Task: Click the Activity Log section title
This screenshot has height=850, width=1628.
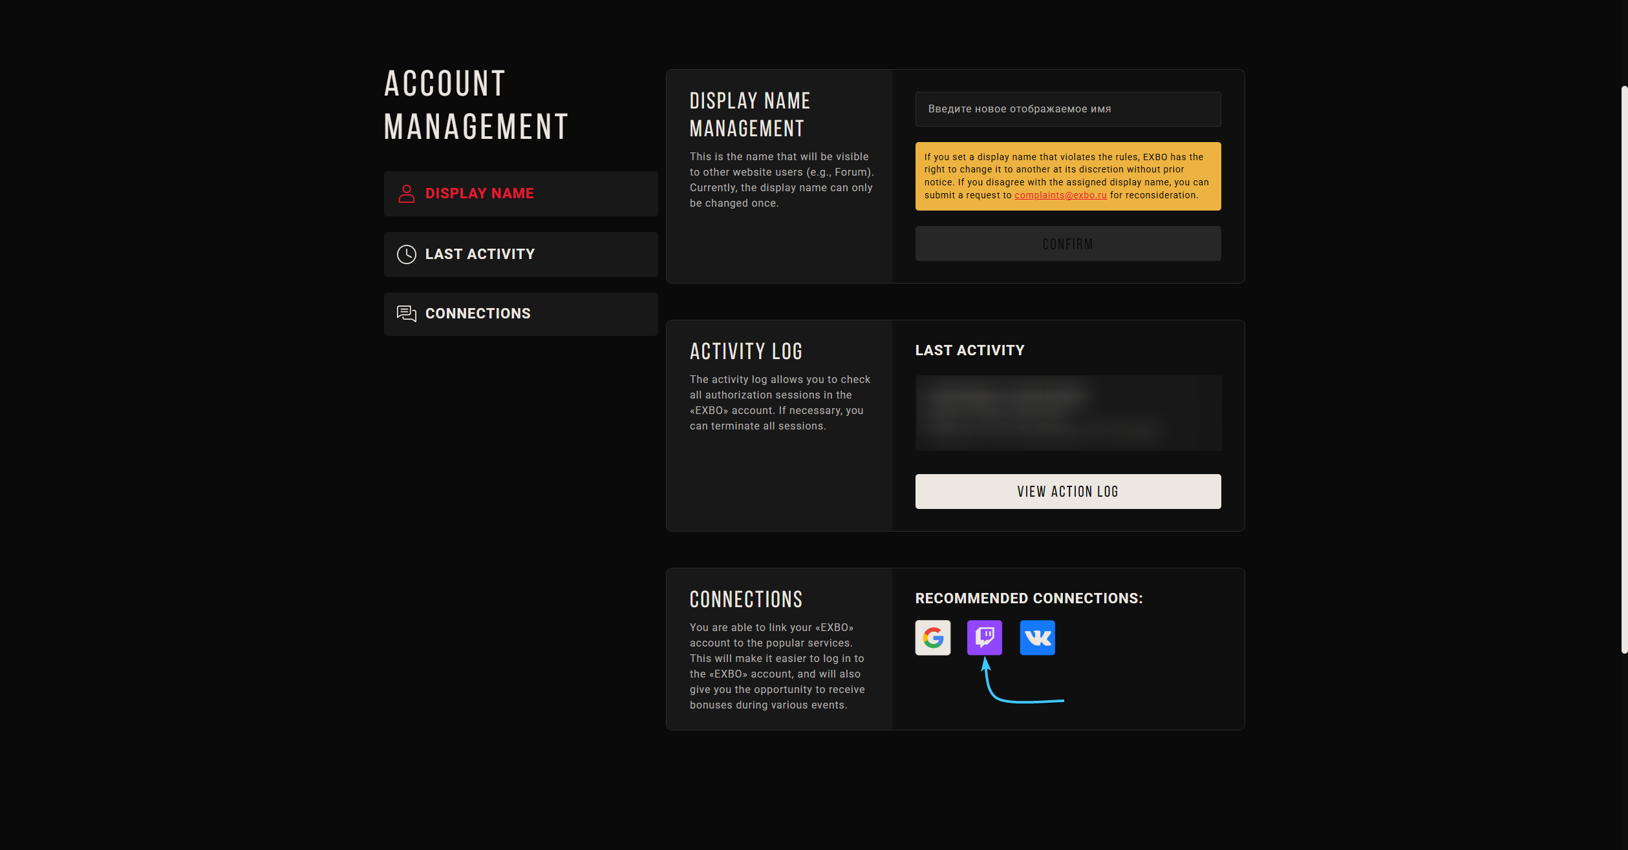Action: (745, 351)
